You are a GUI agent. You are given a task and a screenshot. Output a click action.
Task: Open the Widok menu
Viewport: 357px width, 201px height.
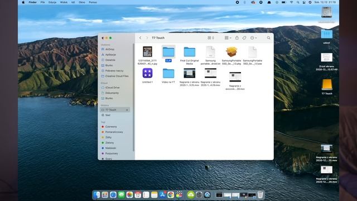(x=64, y=2)
